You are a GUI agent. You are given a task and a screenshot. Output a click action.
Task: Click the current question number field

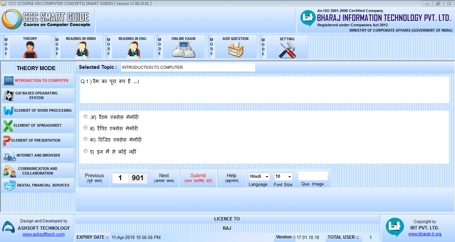click(120, 178)
